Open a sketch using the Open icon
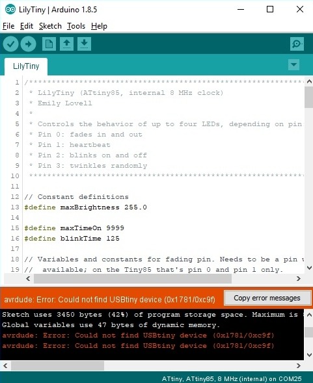The height and width of the screenshot is (383, 313). tap(66, 44)
